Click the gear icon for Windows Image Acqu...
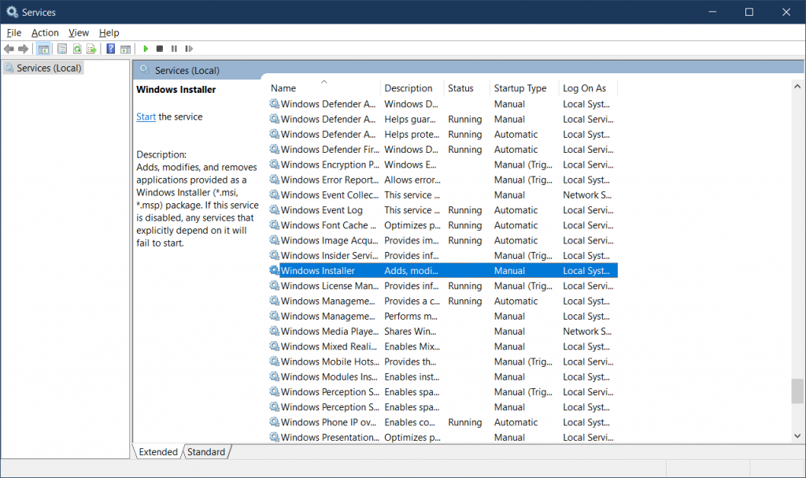This screenshot has height=478, width=806. (x=275, y=240)
